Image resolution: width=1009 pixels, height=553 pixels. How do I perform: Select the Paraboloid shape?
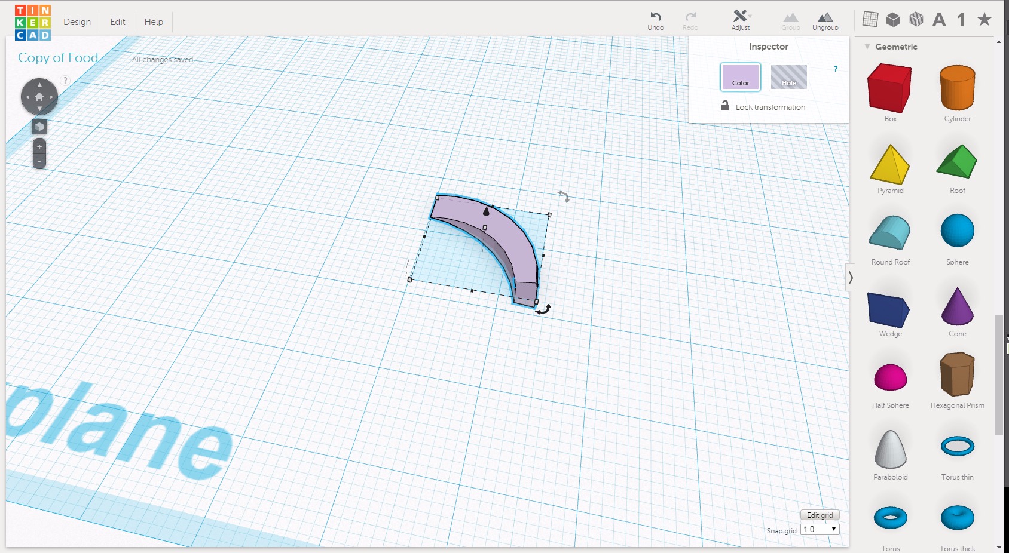click(x=891, y=449)
